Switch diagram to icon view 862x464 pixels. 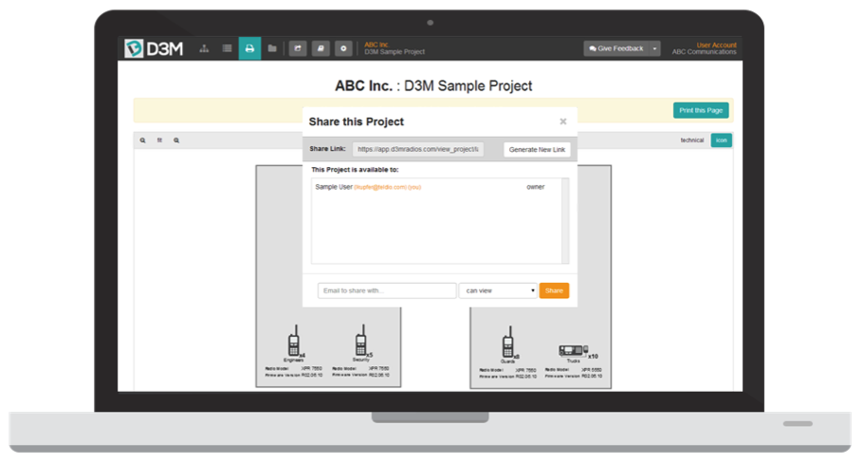point(722,140)
